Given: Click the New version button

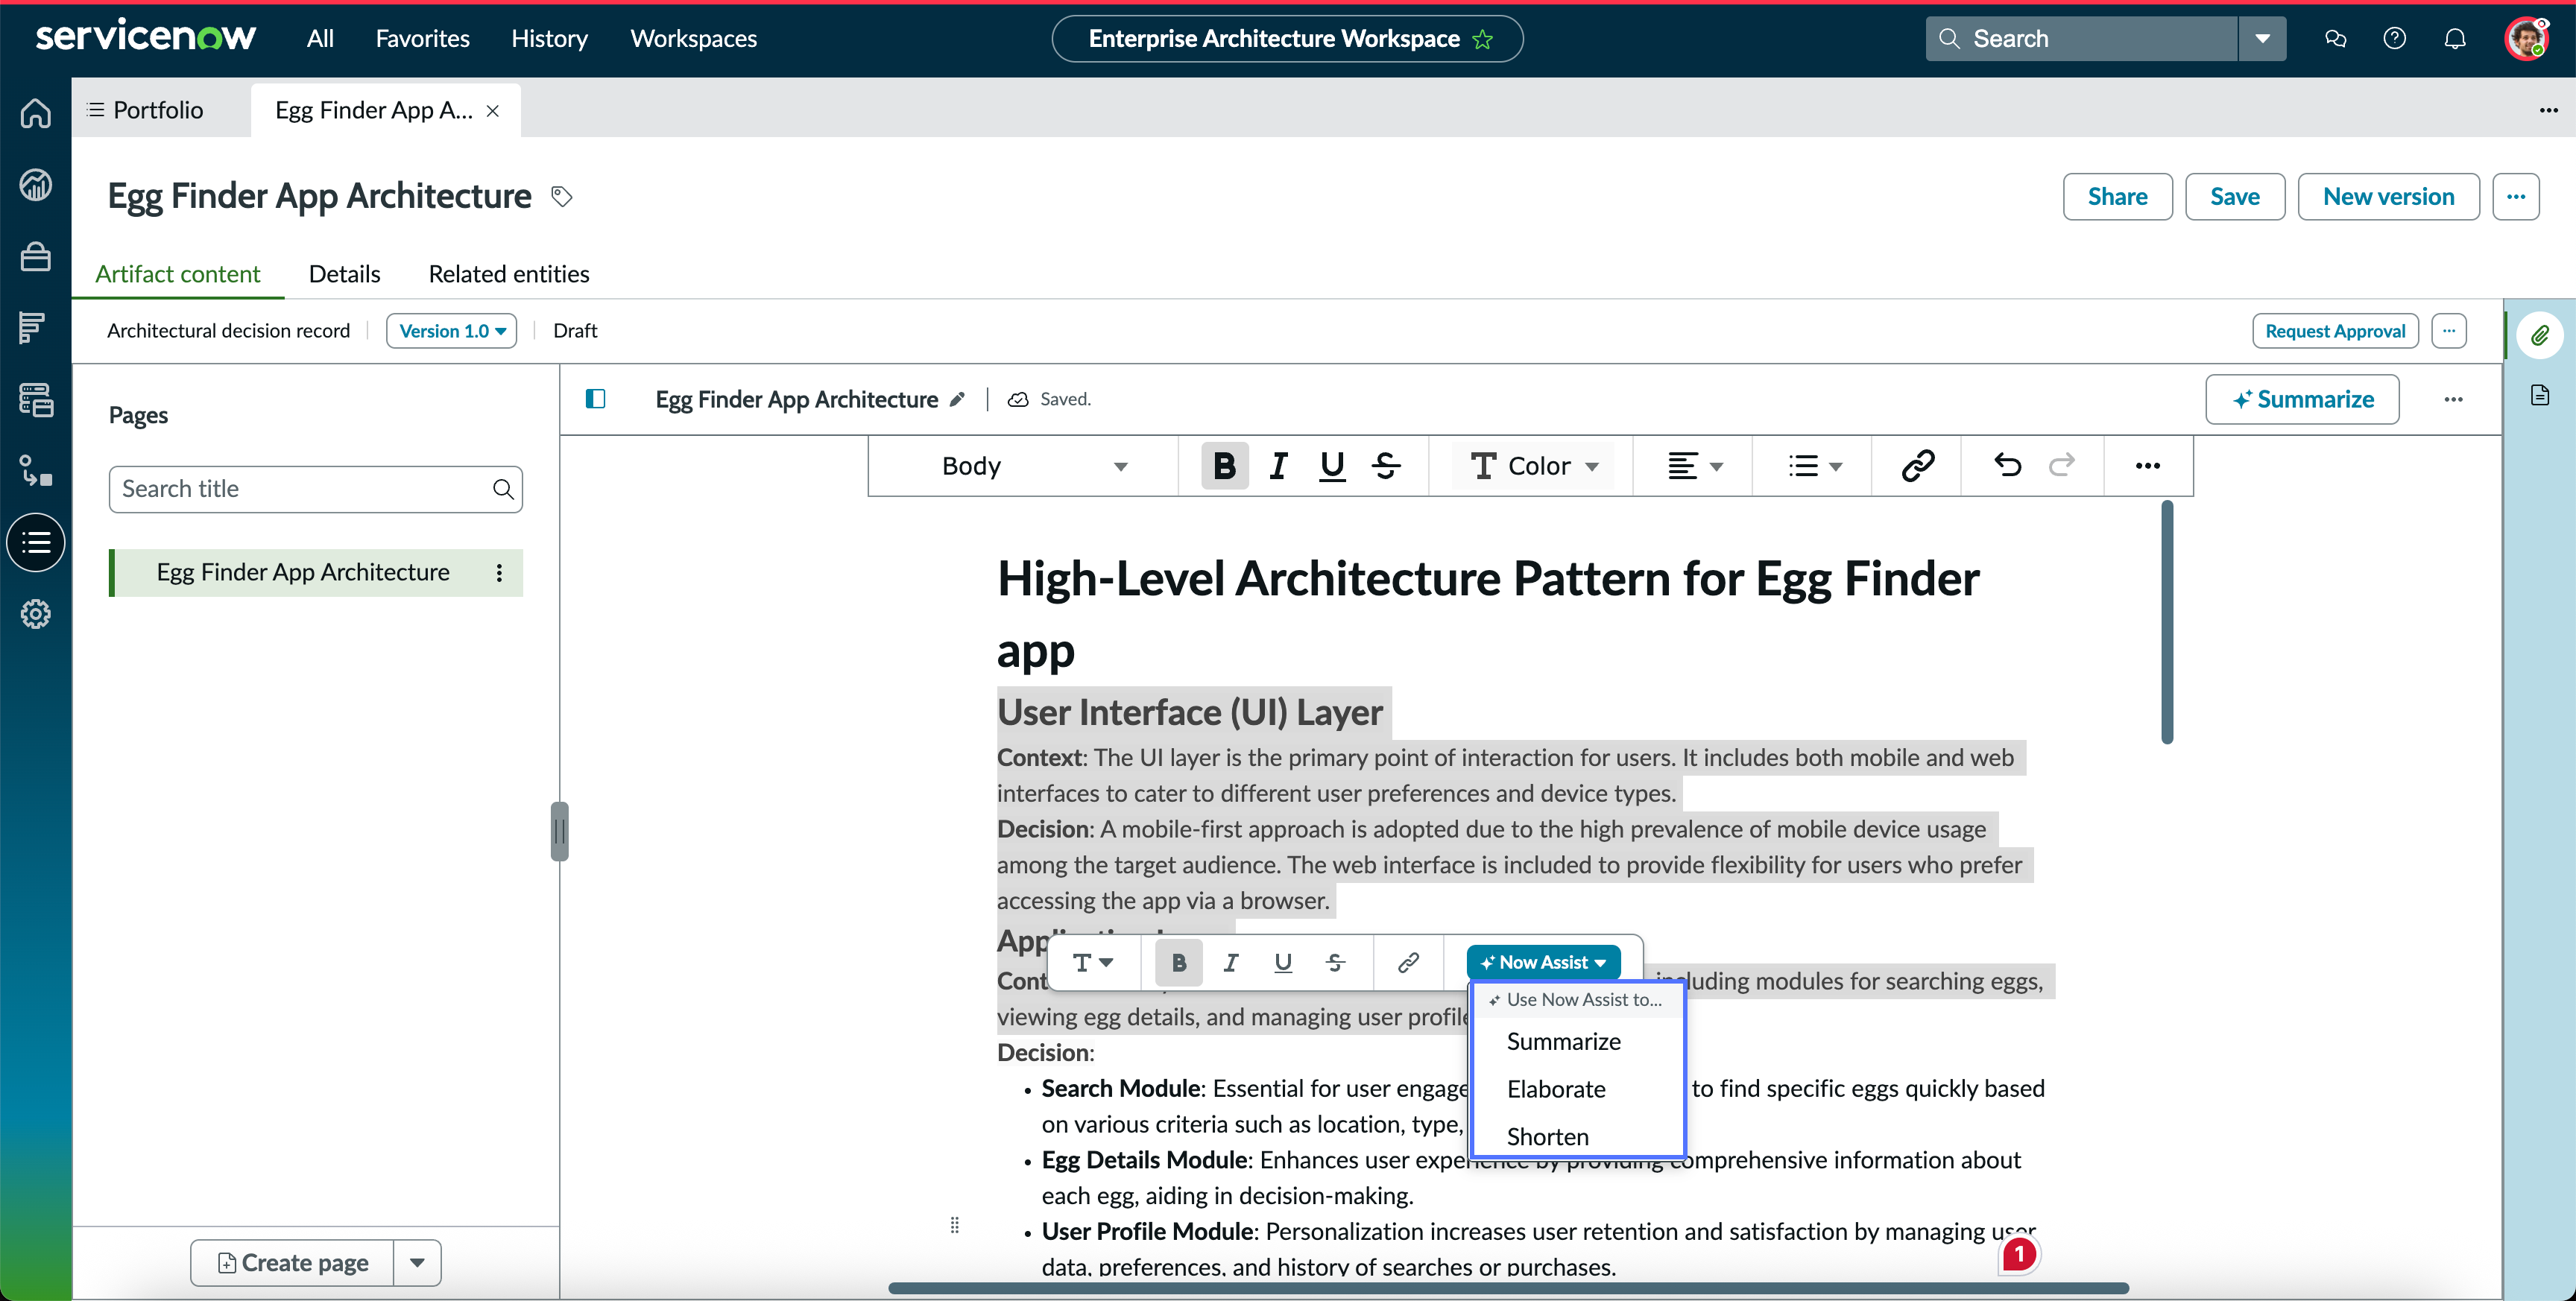Looking at the screenshot, I should coord(2388,197).
